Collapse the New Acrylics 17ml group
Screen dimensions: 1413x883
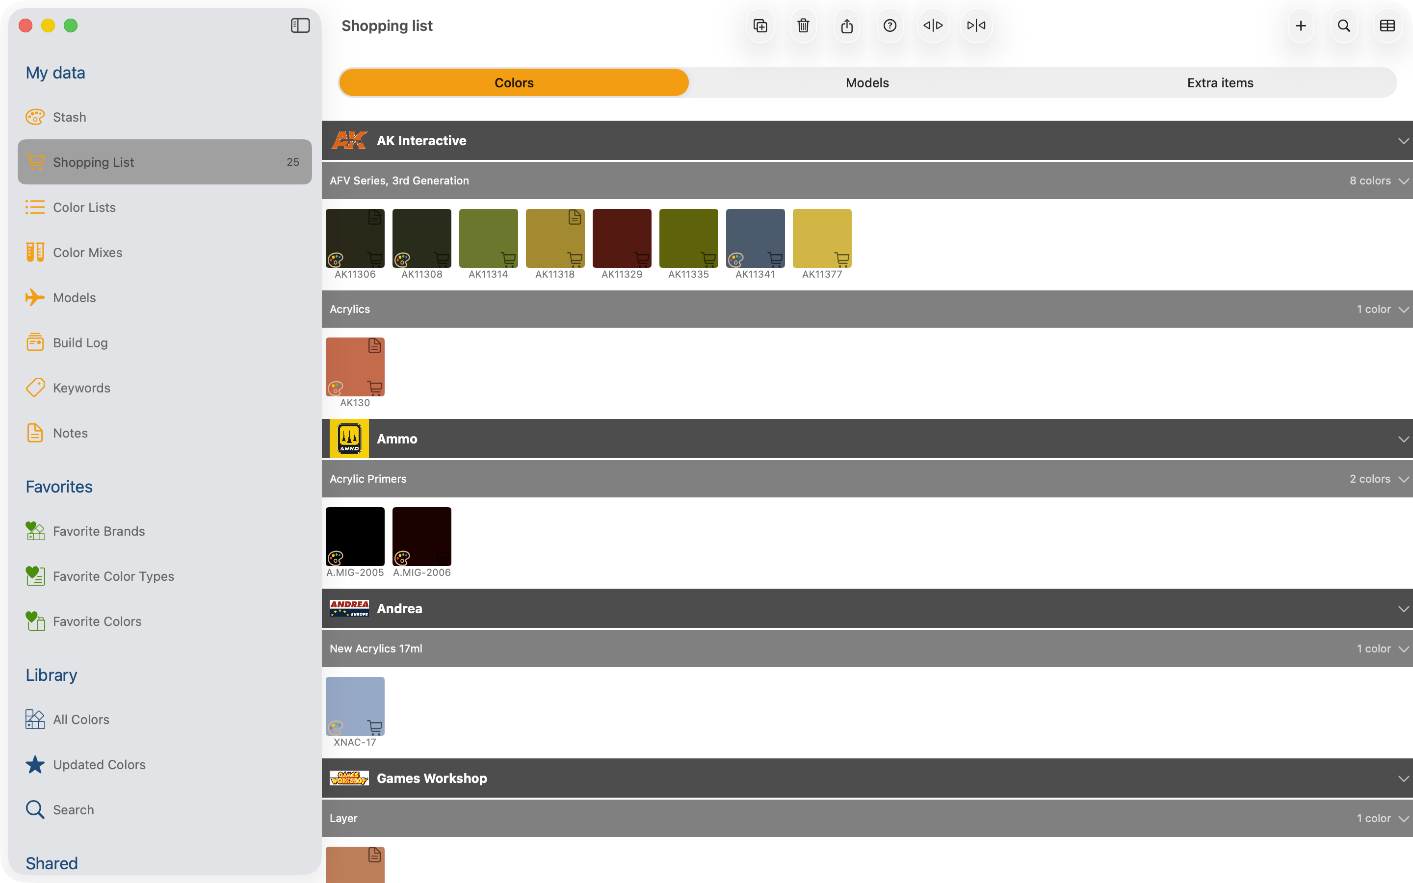1404,649
